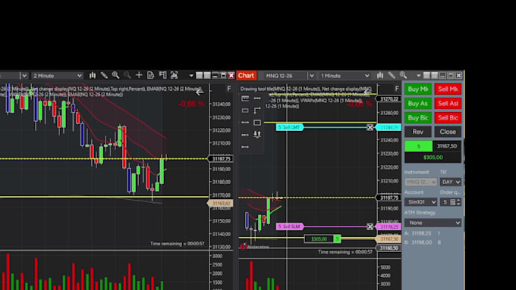Screen dimensions: 516x290
Task: Click the Rev reverse position button
Action: (418, 132)
